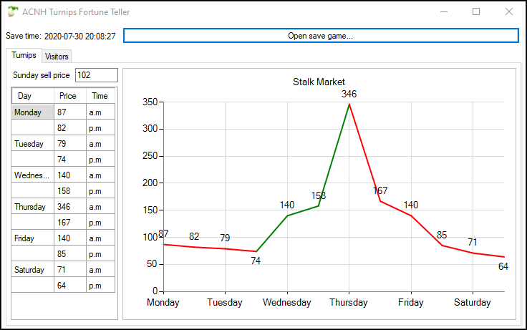This screenshot has height=330, width=527.
Task: Click Monday p.m price cell 82
Action: pyautogui.click(x=70, y=127)
